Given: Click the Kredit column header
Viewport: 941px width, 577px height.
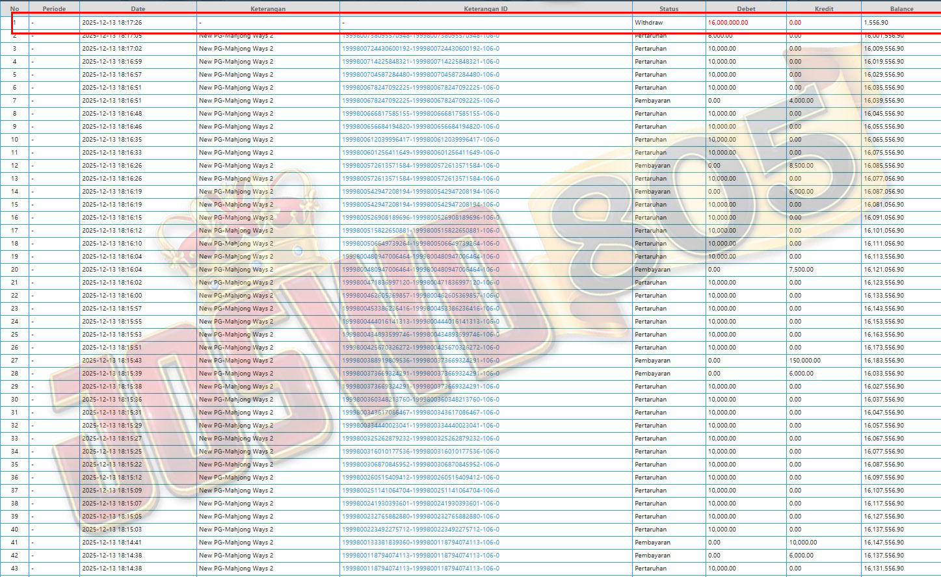Looking at the screenshot, I should click(x=824, y=9).
